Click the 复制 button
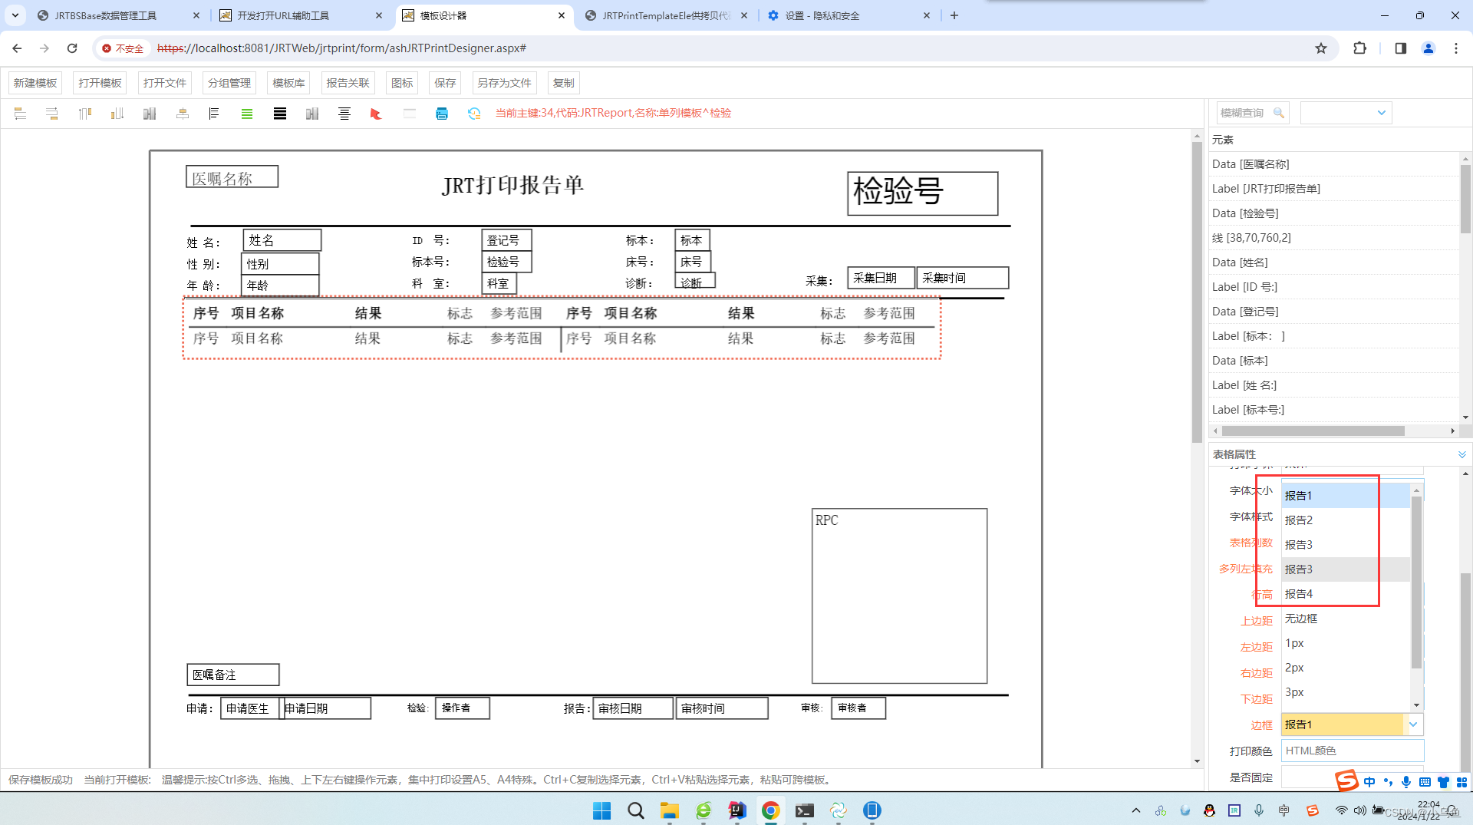Screen dimensions: 1473x825 (x=563, y=83)
